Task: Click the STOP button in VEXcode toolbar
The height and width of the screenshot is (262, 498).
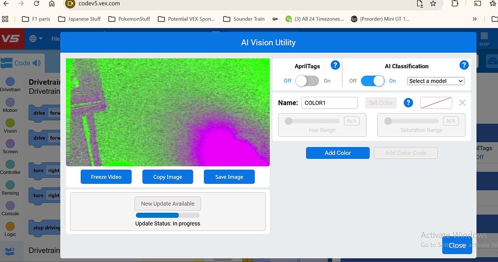Action: (x=484, y=39)
